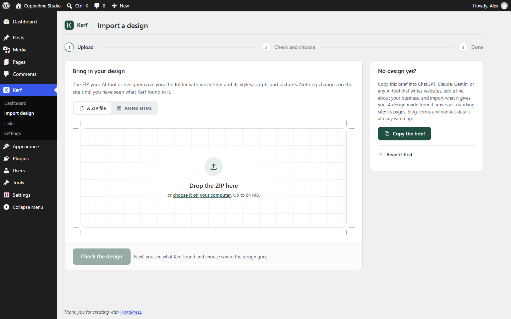Click the Media icon in sidebar

click(x=6, y=50)
